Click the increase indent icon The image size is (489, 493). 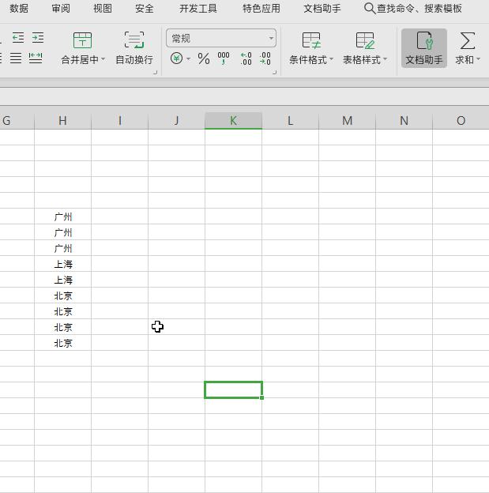pyautogui.click(x=38, y=38)
